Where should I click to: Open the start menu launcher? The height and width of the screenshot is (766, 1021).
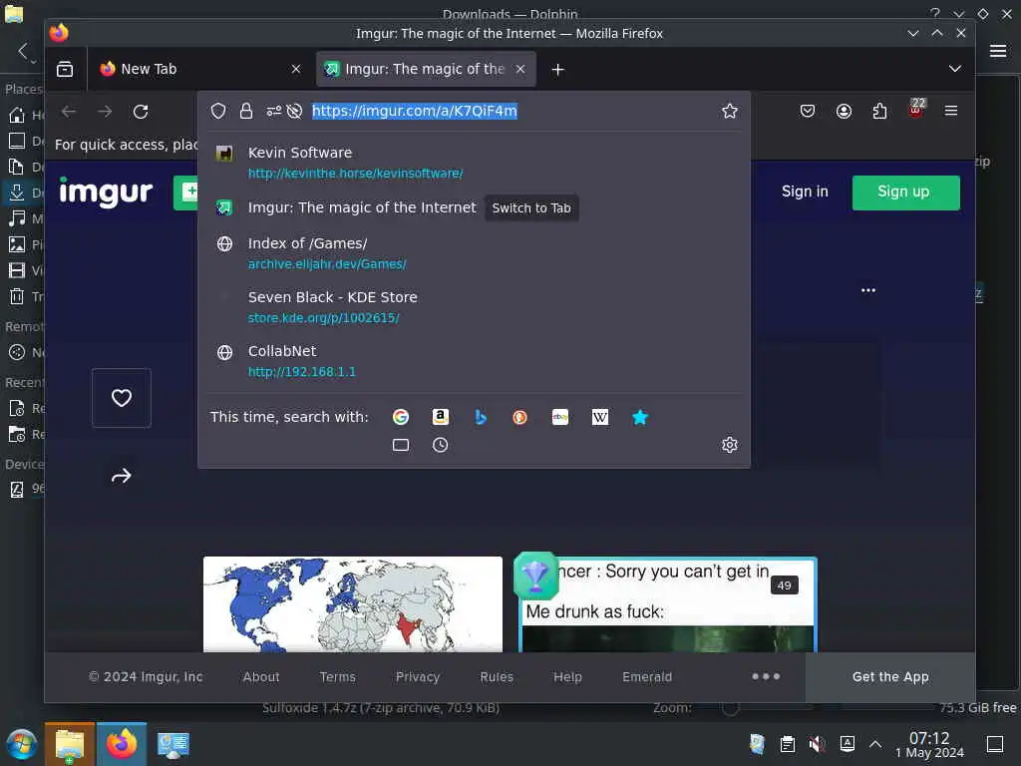click(x=22, y=744)
